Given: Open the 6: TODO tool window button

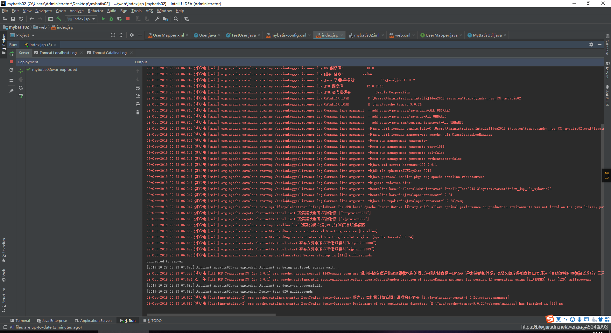Looking at the screenshot, I should [152, 321].
